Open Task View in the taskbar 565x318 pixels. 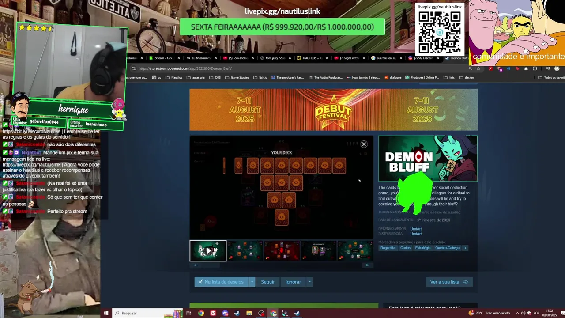[188, 313]
